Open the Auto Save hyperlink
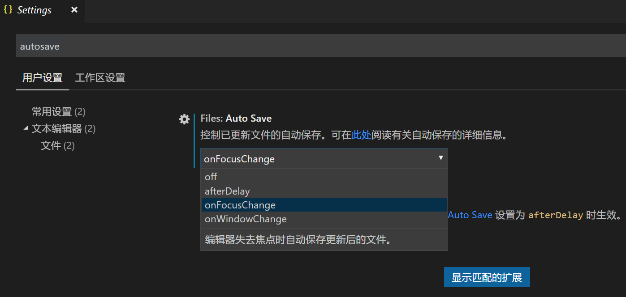This screenshot has width=626, height=297. point(470,215)
